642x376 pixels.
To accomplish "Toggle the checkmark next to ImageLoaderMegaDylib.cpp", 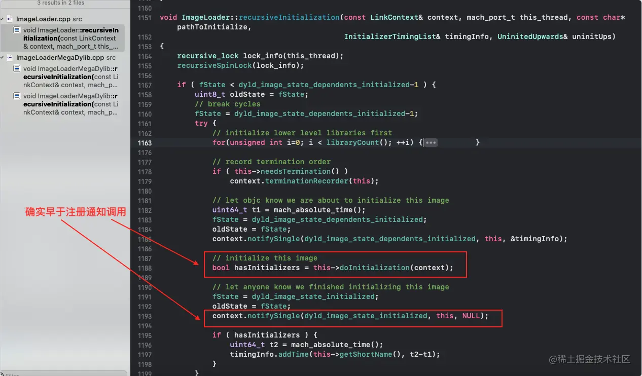I will click(x=3, y=57).
